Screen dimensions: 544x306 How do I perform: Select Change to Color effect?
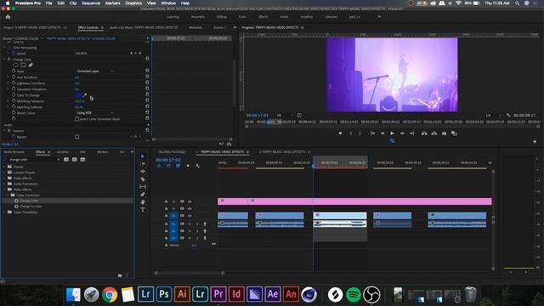pos(31,207)
